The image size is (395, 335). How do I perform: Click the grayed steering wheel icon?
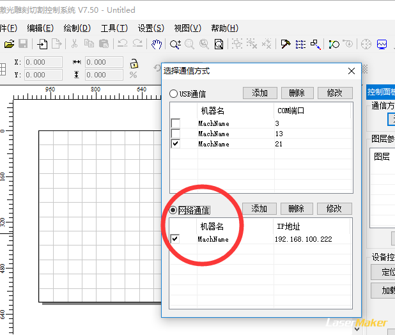coord(366,44)
